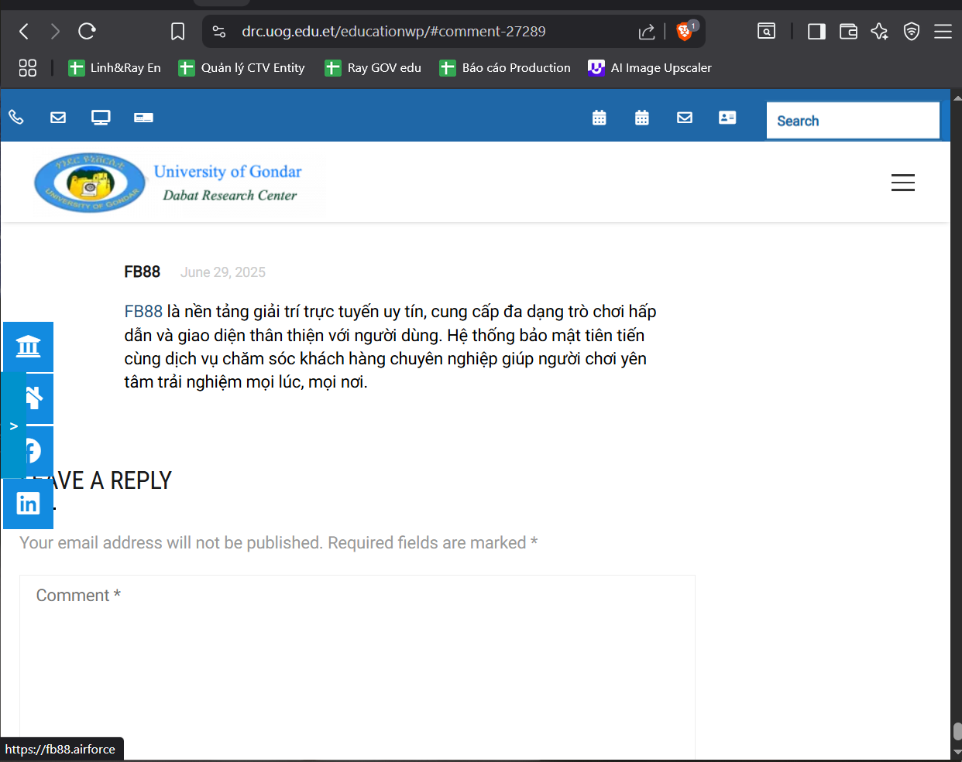962x762 pixels.
Task: Bookmark this page
Action: pos(177,31)
